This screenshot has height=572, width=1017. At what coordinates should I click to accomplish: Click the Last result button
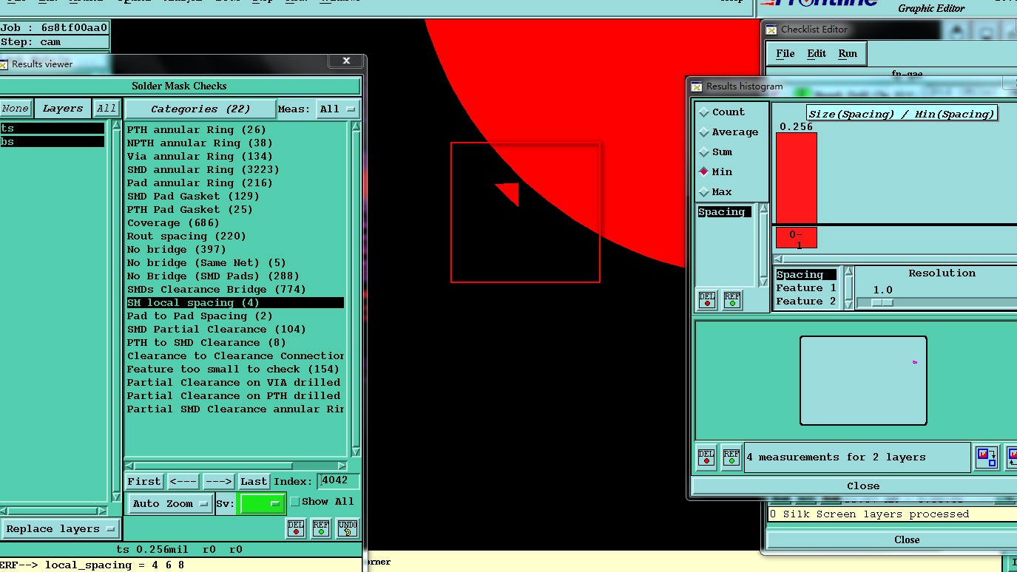[254, 482]
